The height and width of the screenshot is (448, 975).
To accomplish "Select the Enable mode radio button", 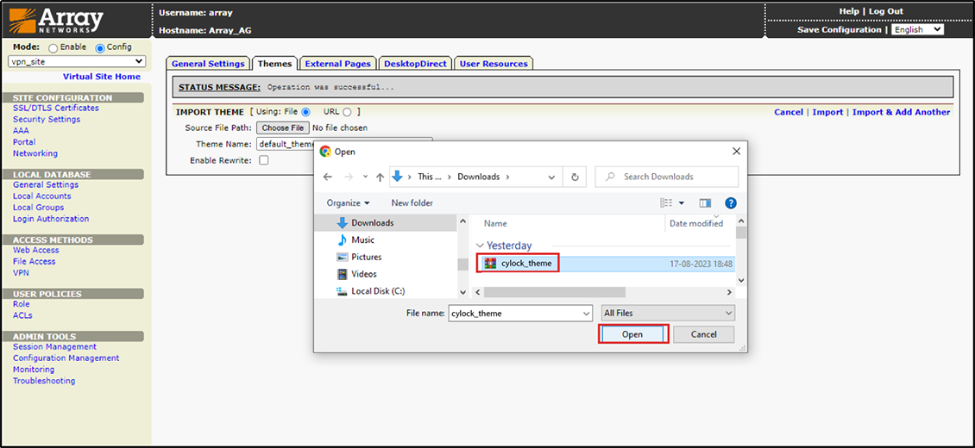I will tap(53, 48).
